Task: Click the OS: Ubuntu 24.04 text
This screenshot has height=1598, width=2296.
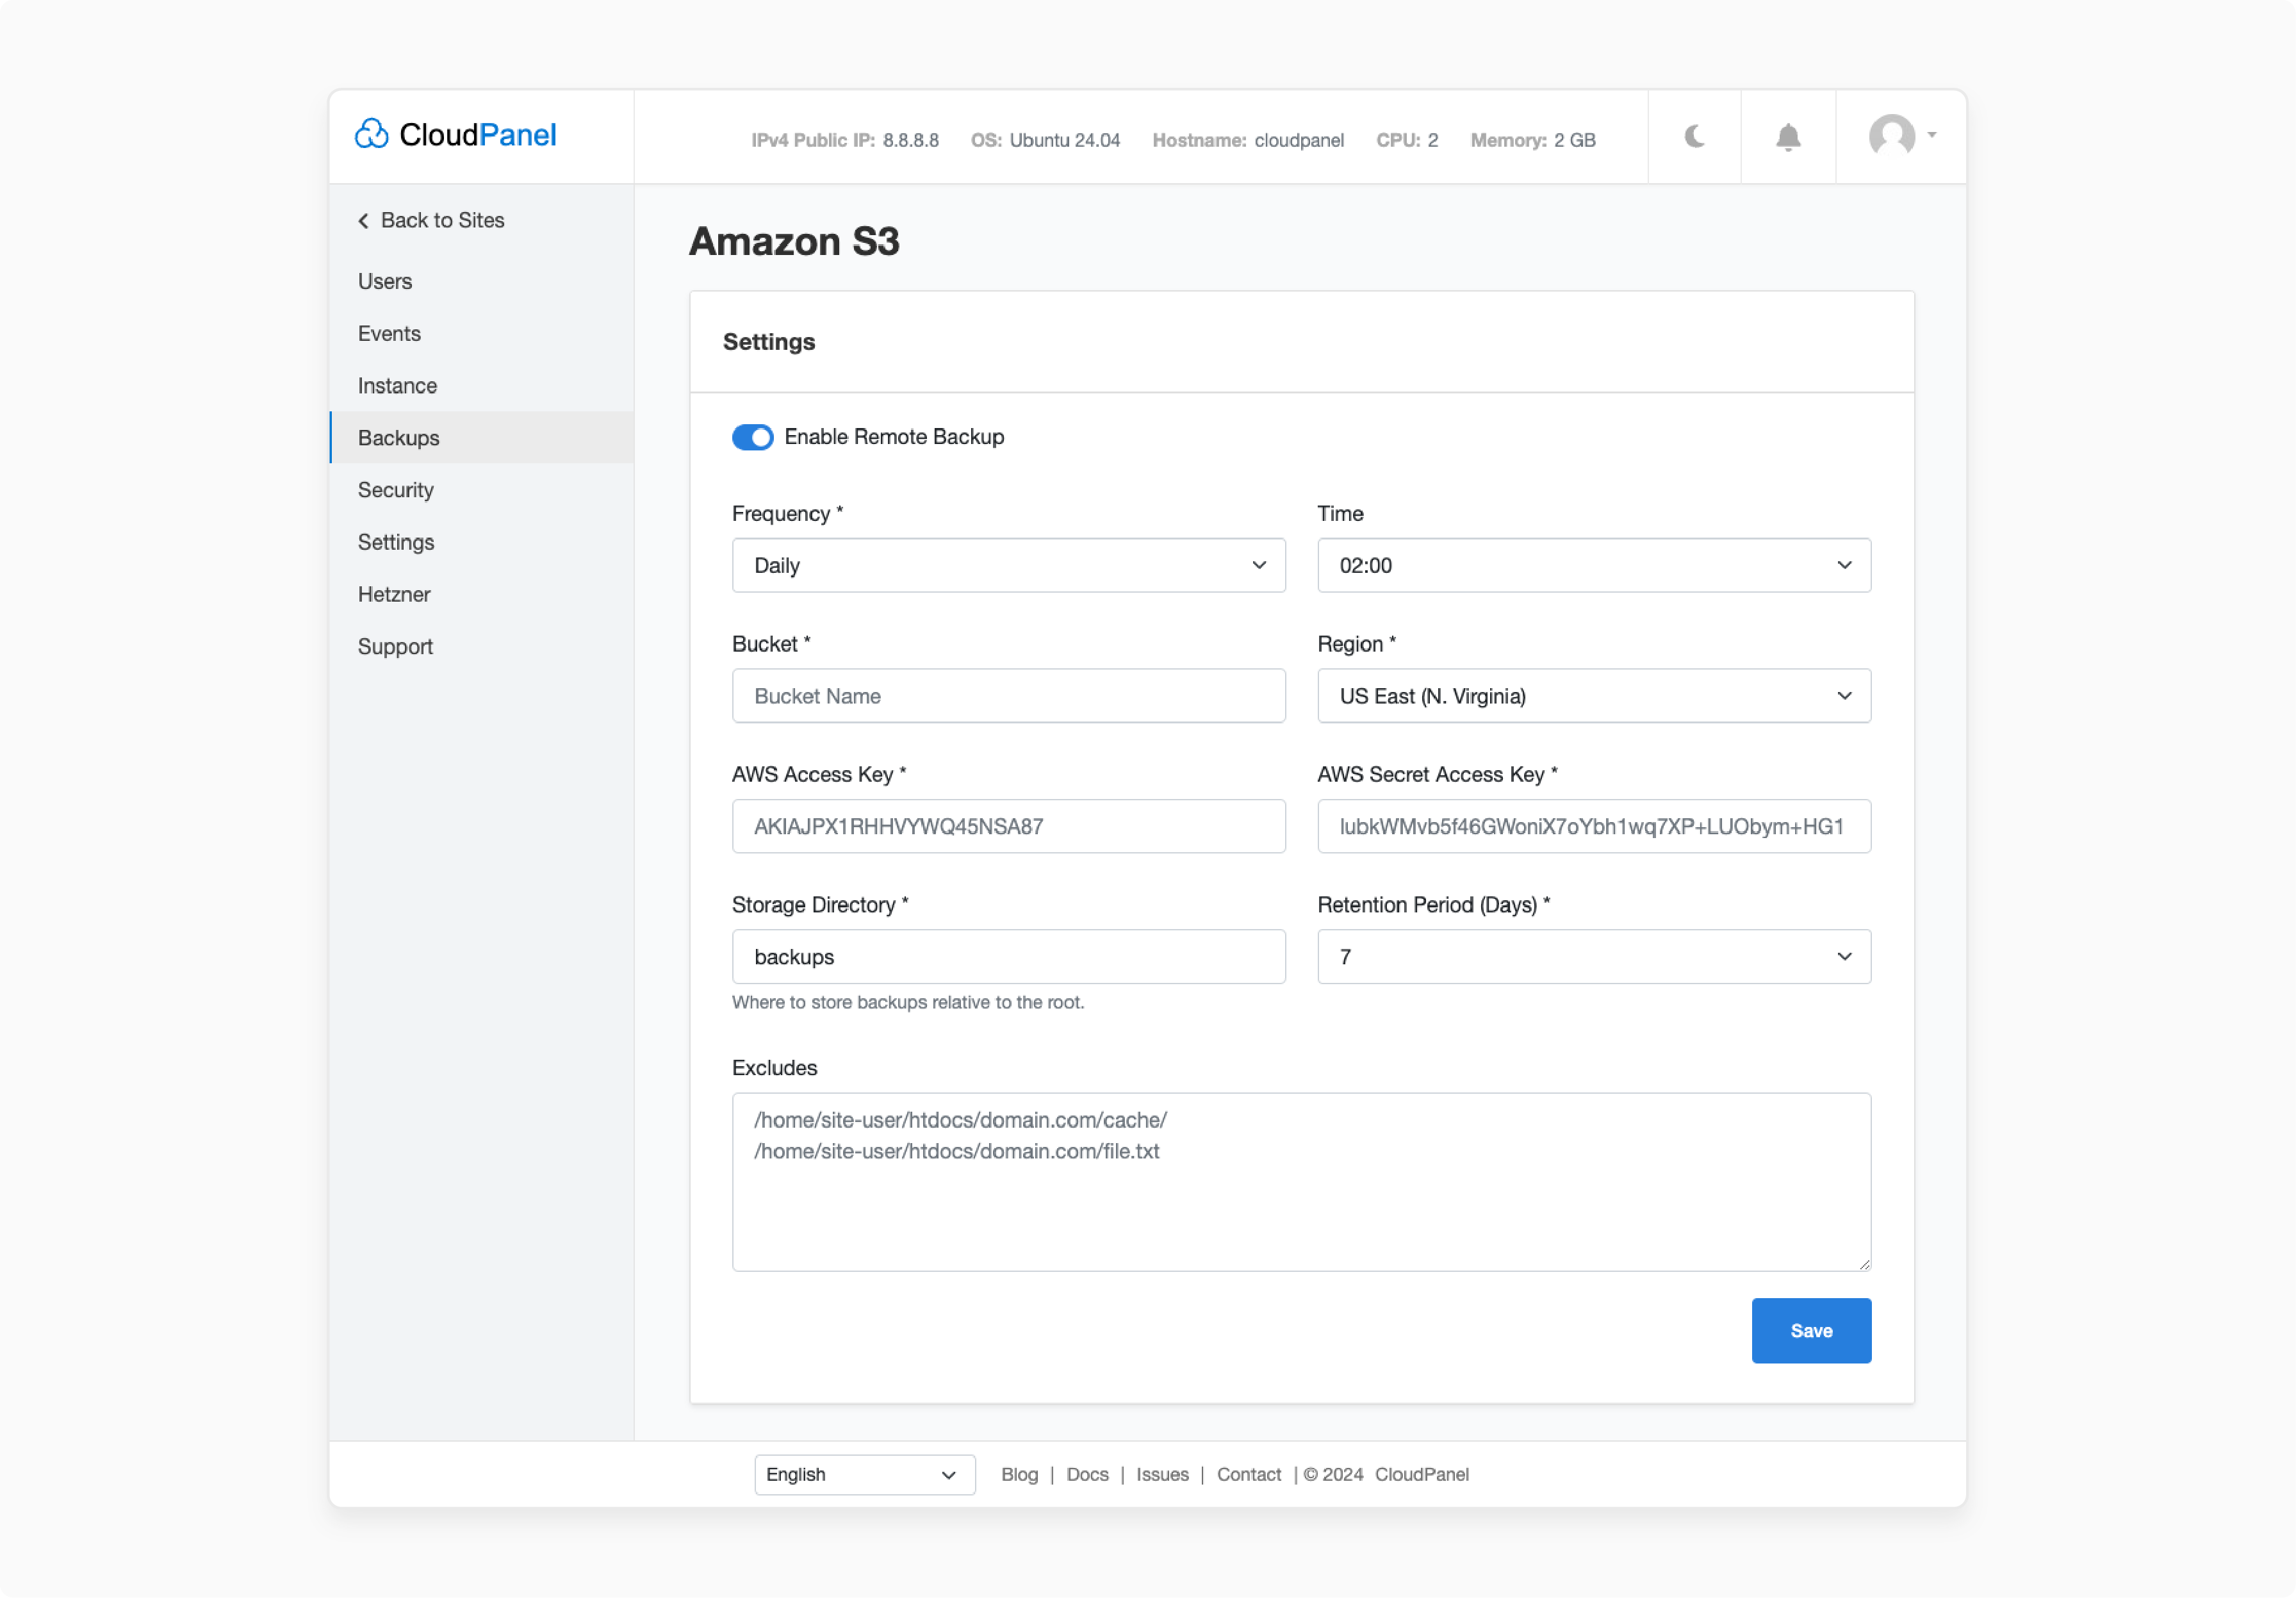Action: tap(1045, 141)
